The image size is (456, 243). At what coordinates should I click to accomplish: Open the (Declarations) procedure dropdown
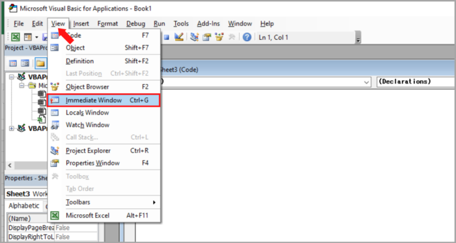point(416,81)
